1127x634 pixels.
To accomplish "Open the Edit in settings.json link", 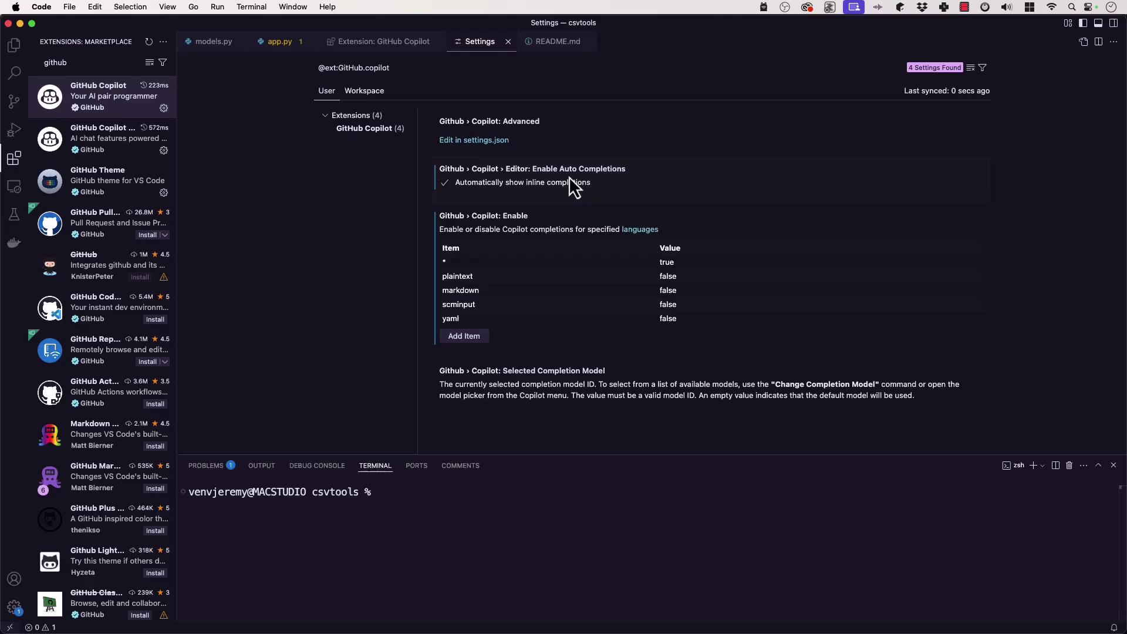I will 474,140.
